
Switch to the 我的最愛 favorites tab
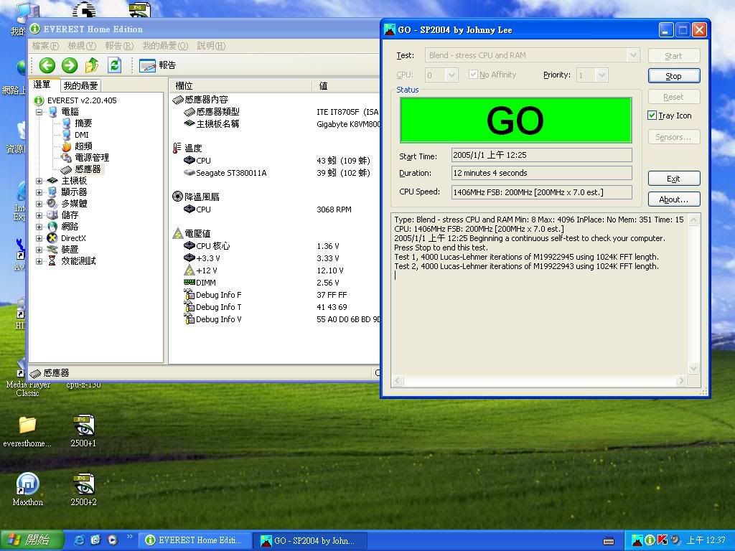pyautogui.click(x=80, y=86)
